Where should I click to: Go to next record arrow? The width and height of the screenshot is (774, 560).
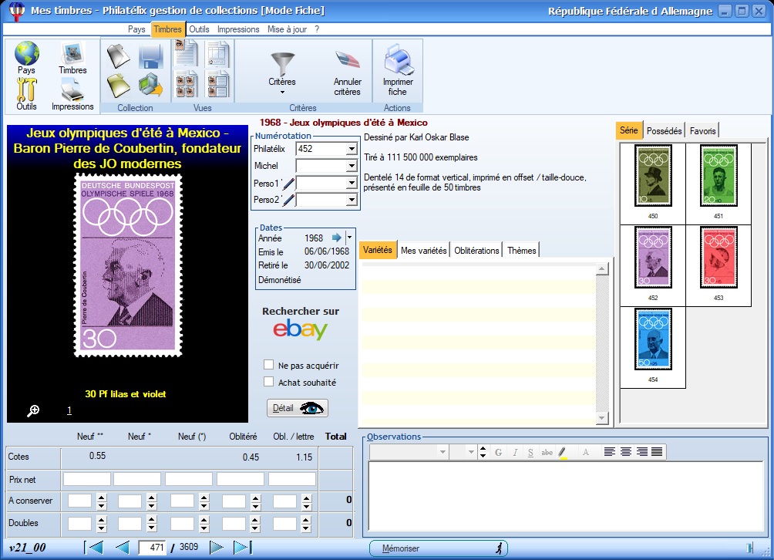(x=216, y=547)
